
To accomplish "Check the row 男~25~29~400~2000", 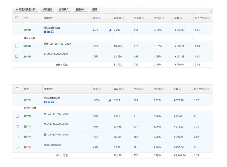I will point(17,137).
